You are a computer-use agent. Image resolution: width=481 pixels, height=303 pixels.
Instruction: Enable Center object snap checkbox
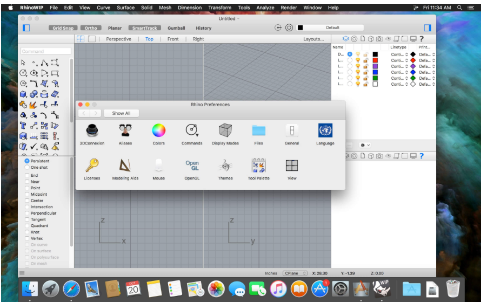(27, 201)
